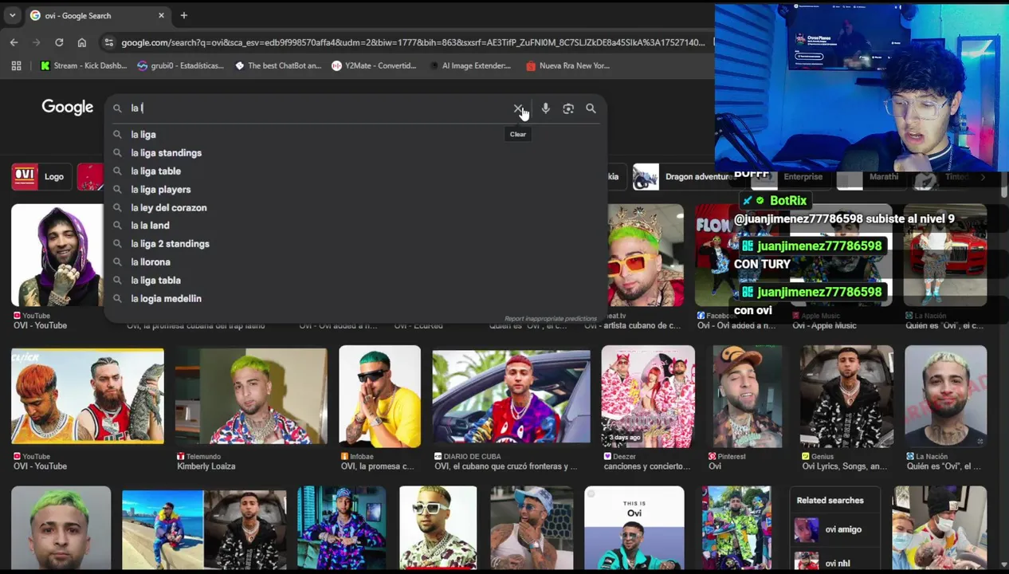Open Genius Ovi Lyrics image

point(846,396)
